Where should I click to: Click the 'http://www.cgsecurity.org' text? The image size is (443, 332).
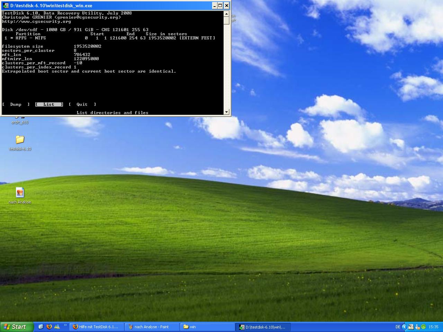[36, 21]
